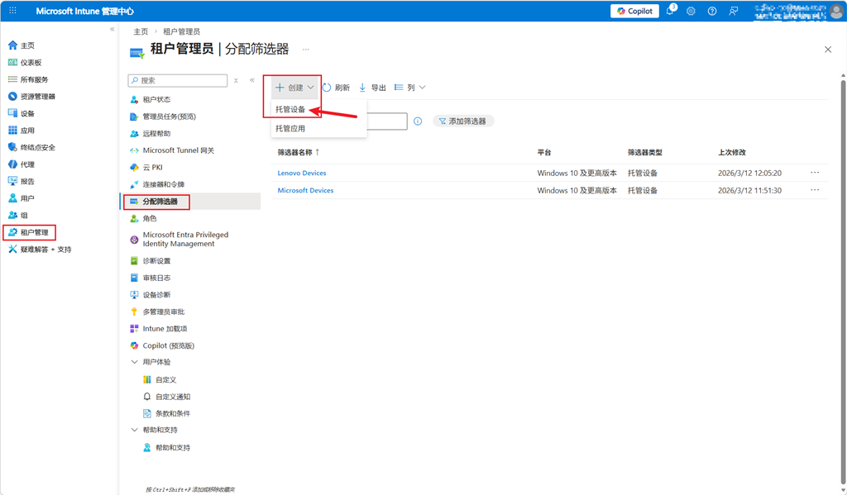The image size is (847, 495).
Task: Select 托管设备 from create menu
Action: tap(291, 109)
